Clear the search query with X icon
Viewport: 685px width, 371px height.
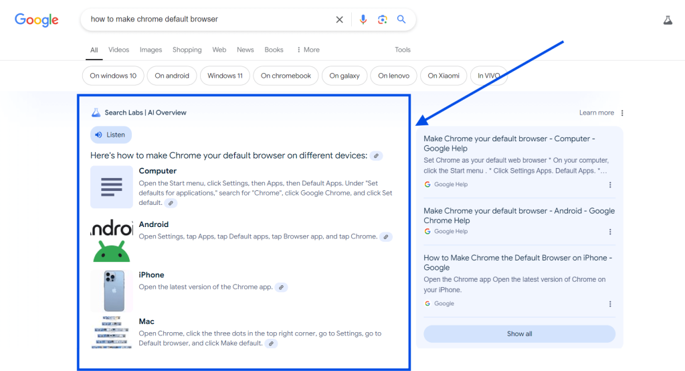[x=339, y=19]
